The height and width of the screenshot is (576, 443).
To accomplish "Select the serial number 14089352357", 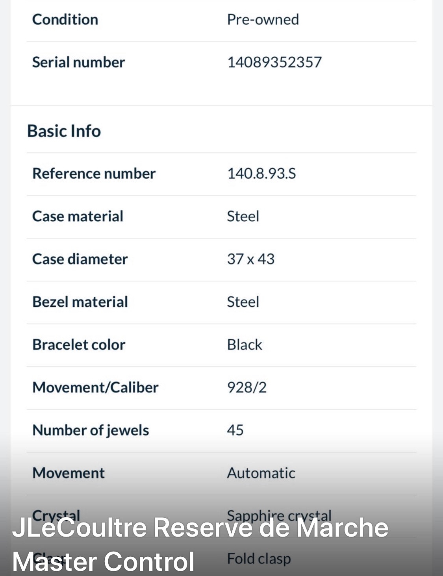I will tap(274, 62).
